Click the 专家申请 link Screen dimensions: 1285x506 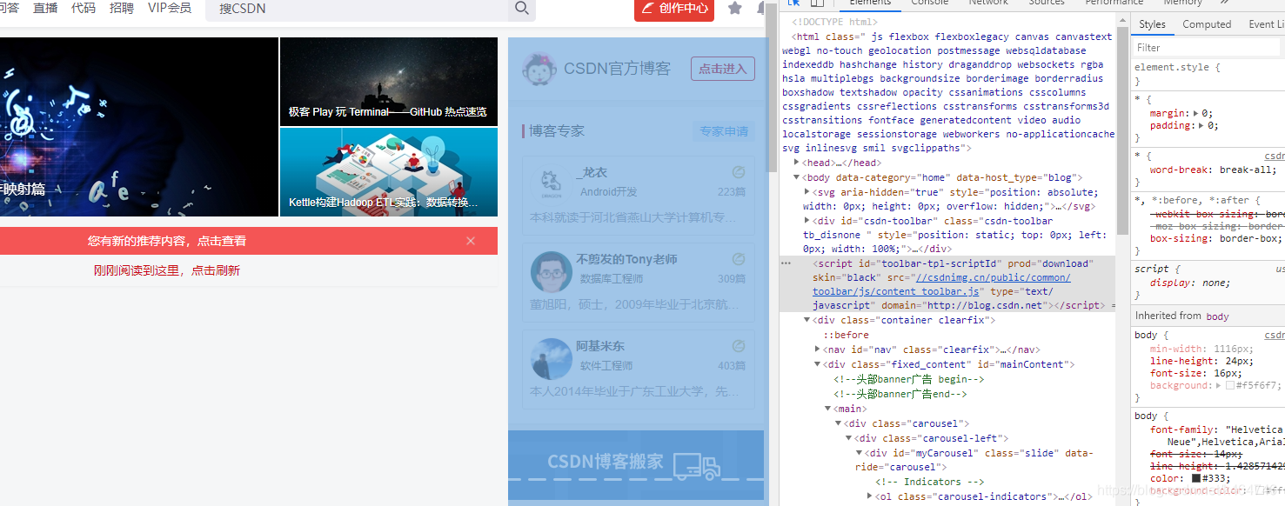724,131
